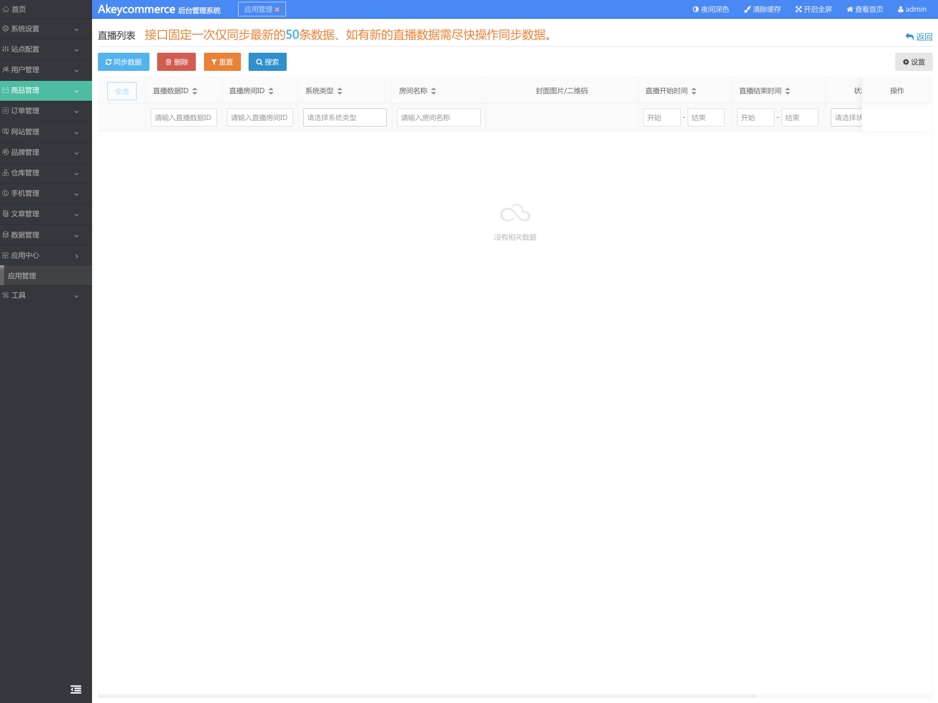Sort by 直播数据ID column arrows

(195, 91)
